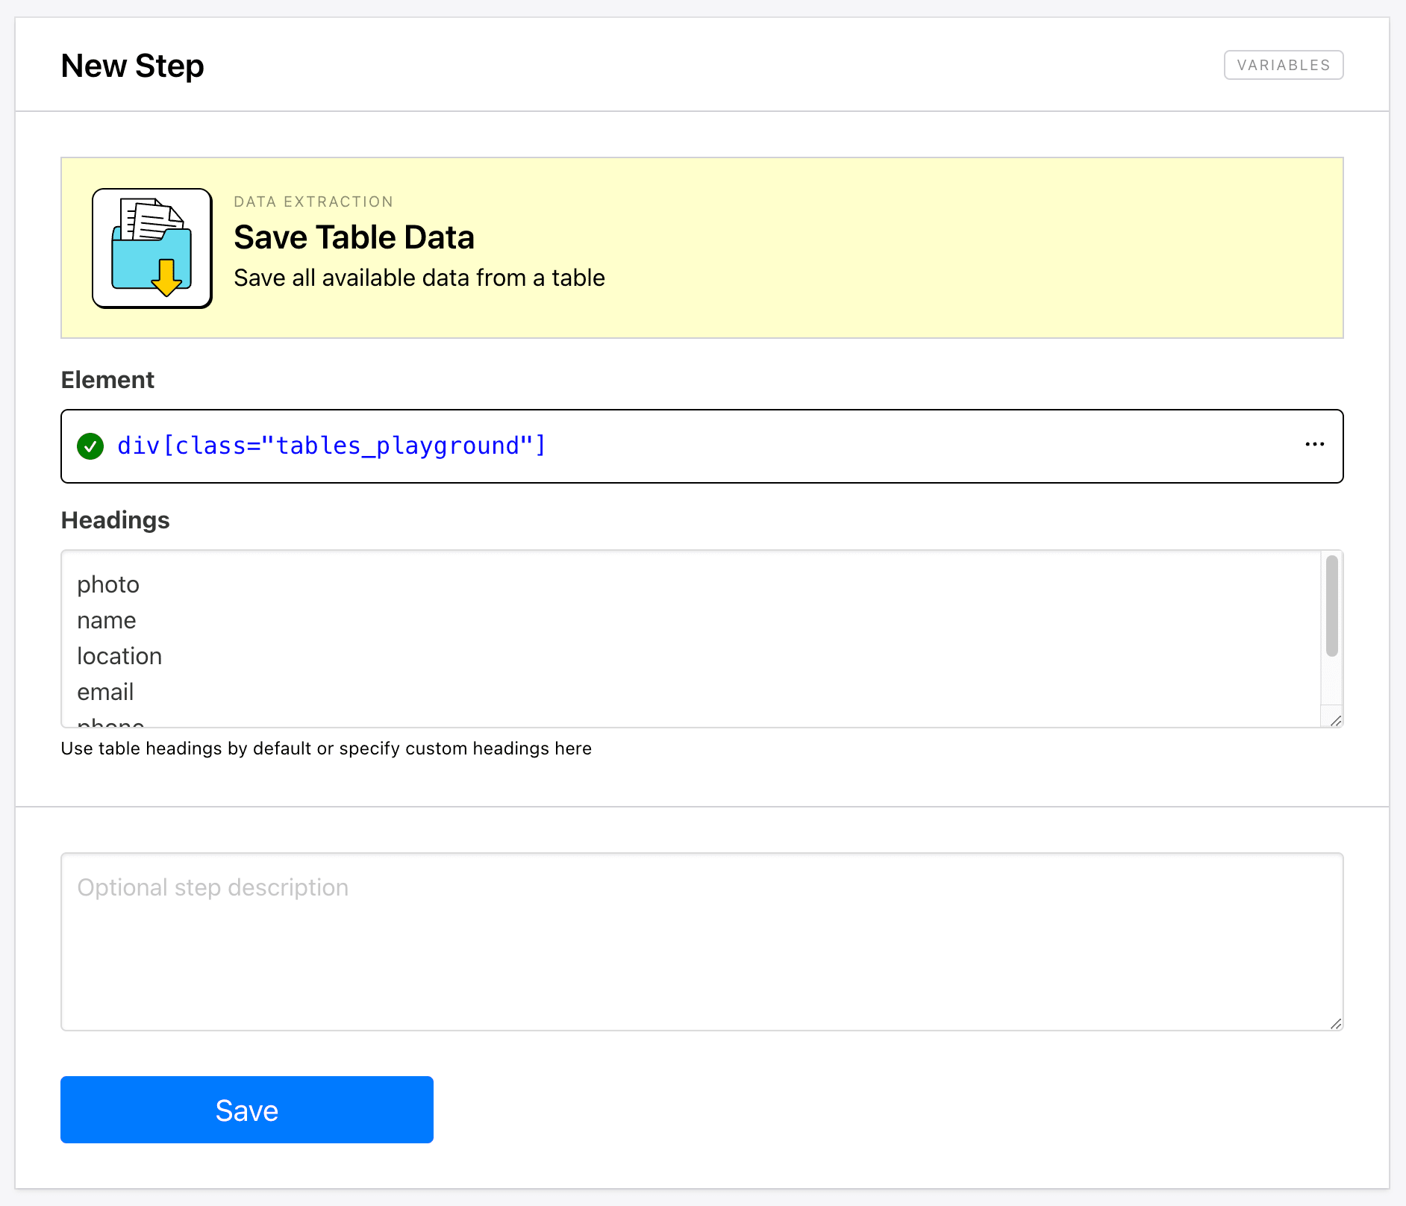This screenshot has width=1406, height=1206.
Task: Select the New Step header title
Action: pyautogui.click(x=132, y=66)
